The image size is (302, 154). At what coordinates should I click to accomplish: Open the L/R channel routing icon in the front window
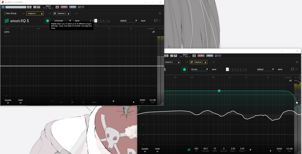81,7
